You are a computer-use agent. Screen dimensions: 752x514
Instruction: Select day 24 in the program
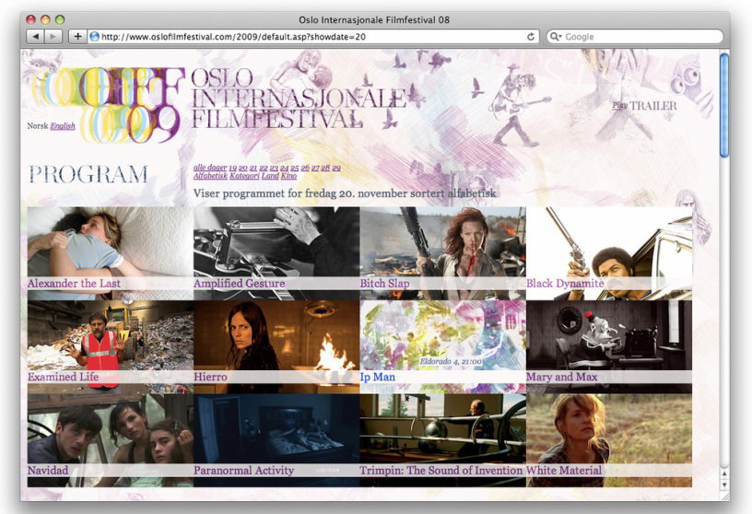pyautogui.click(x=285, y=168)
